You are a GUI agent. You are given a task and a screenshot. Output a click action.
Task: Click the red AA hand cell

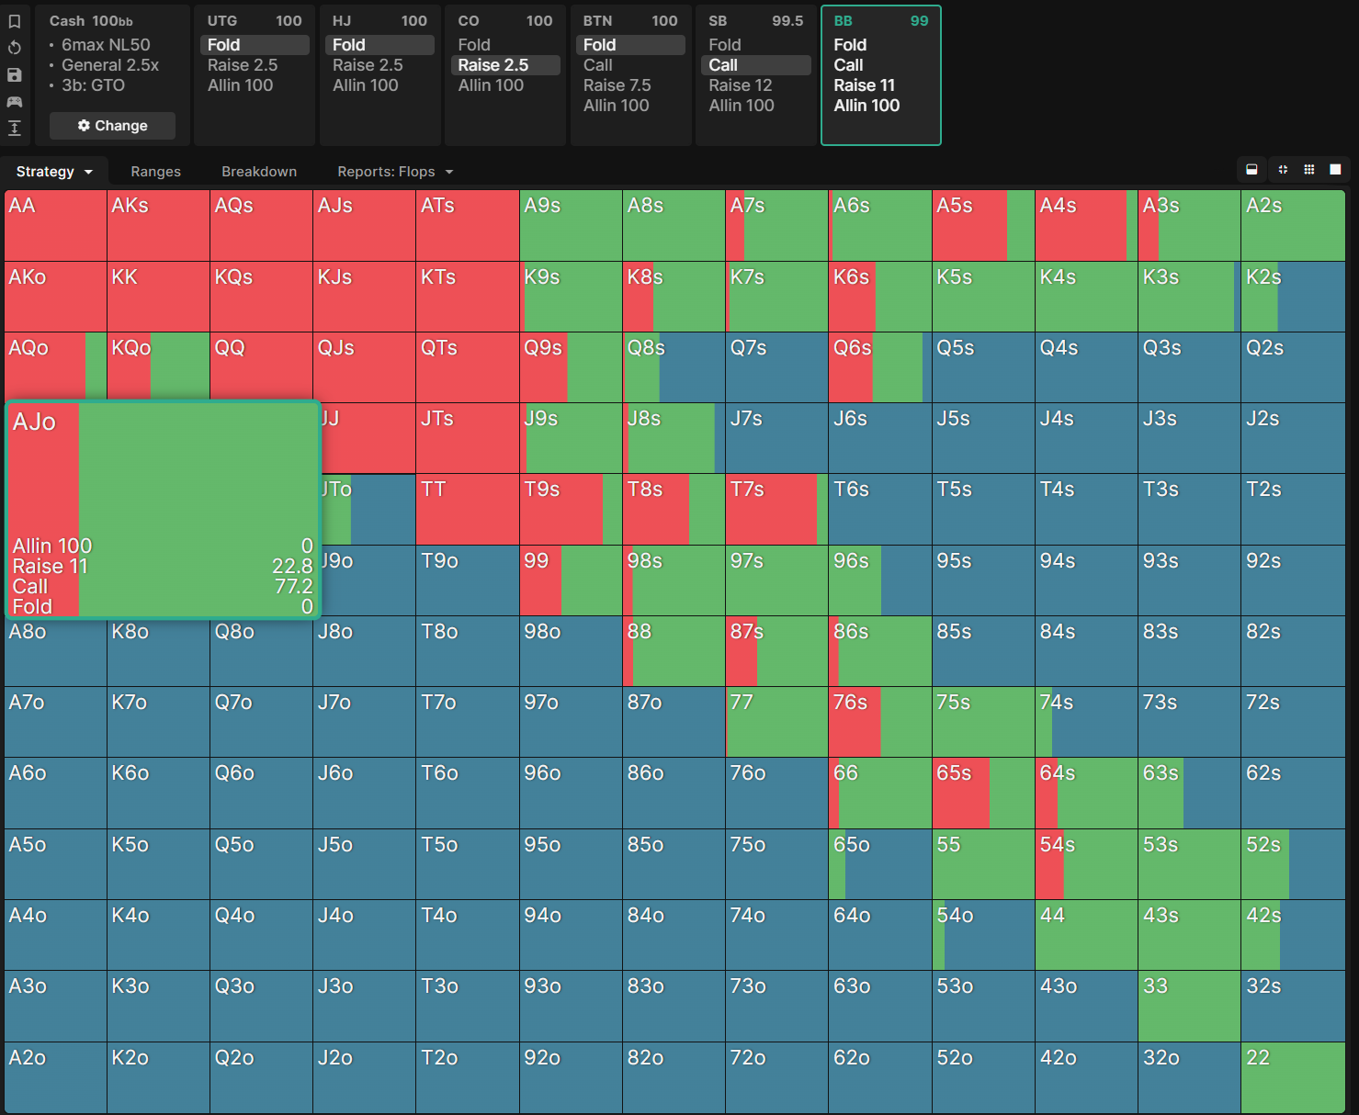[55, 226]
